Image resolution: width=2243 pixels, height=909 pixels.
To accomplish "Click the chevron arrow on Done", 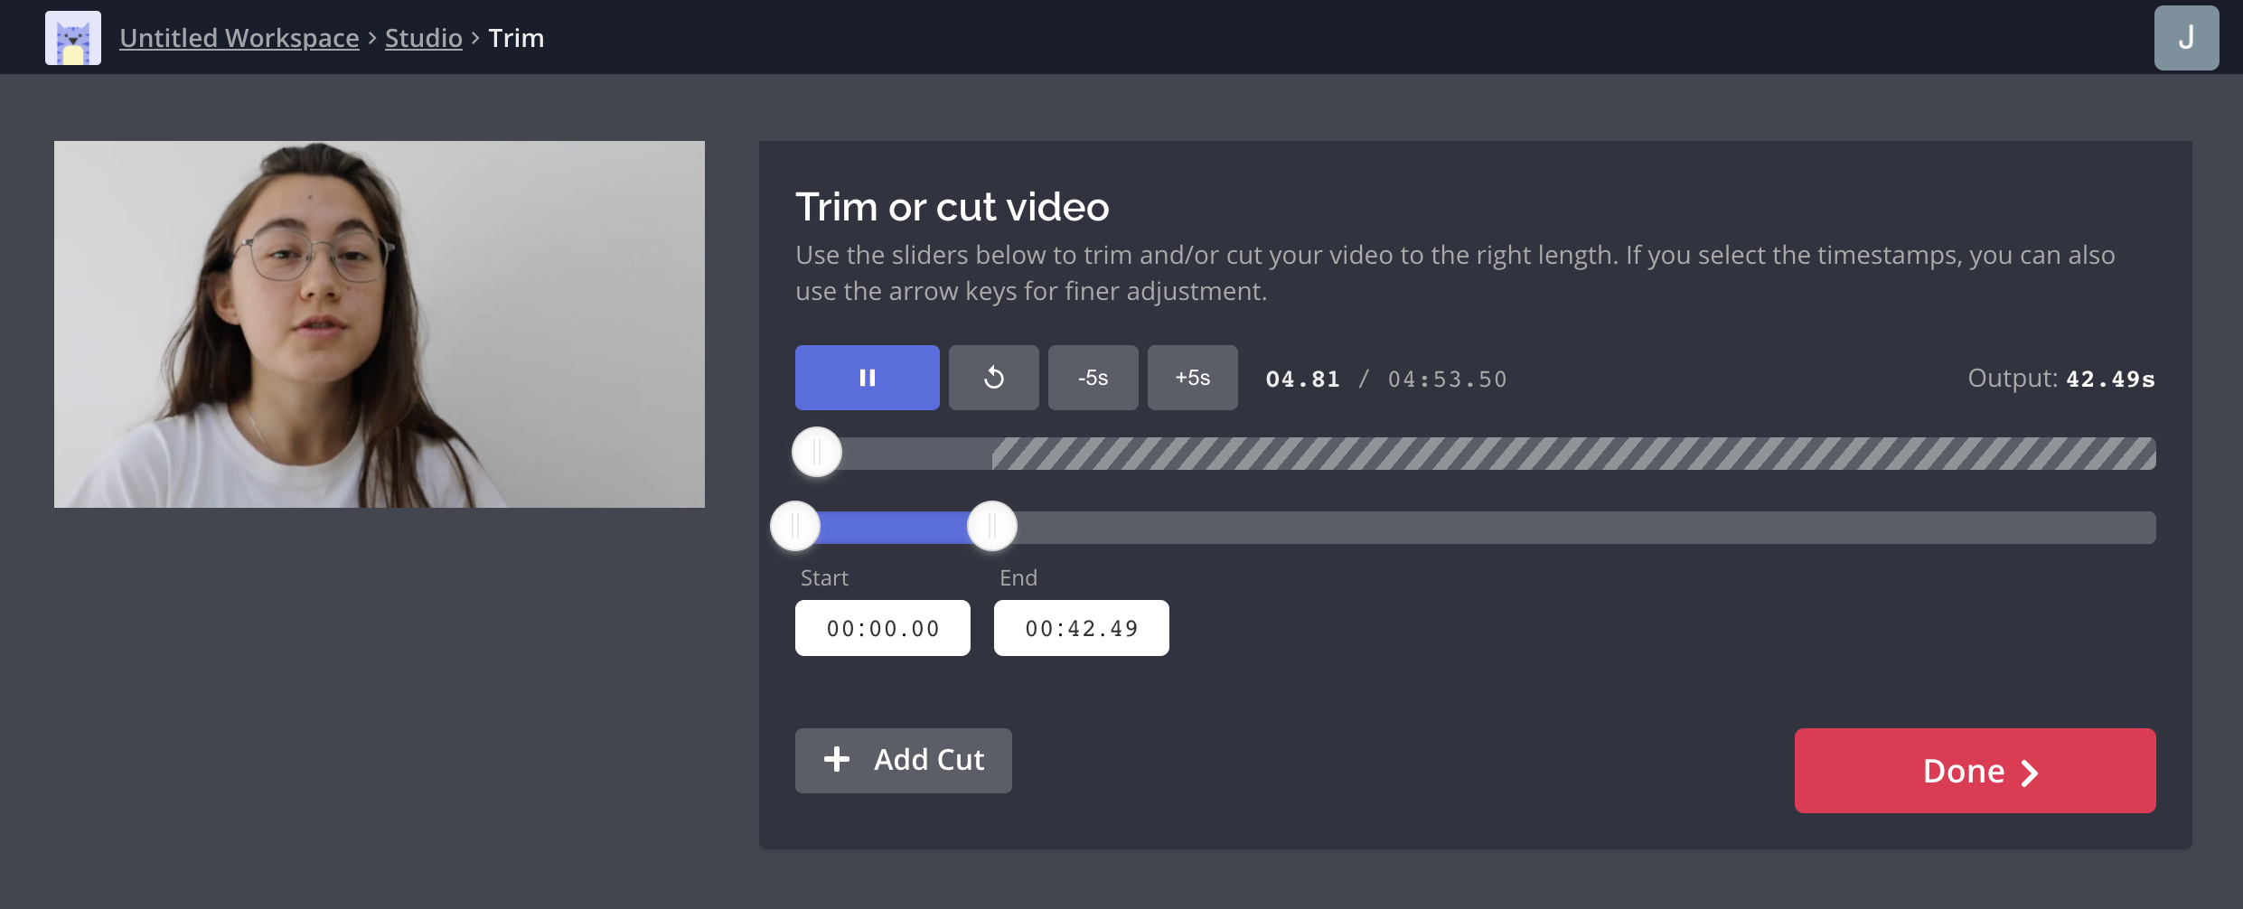I will 2030,773.
